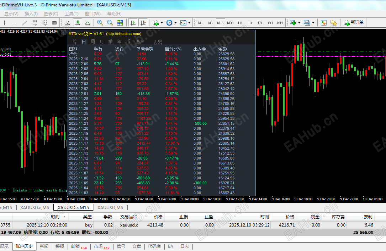
Task: Switch timeframe to M5
Action: point(210,23)
